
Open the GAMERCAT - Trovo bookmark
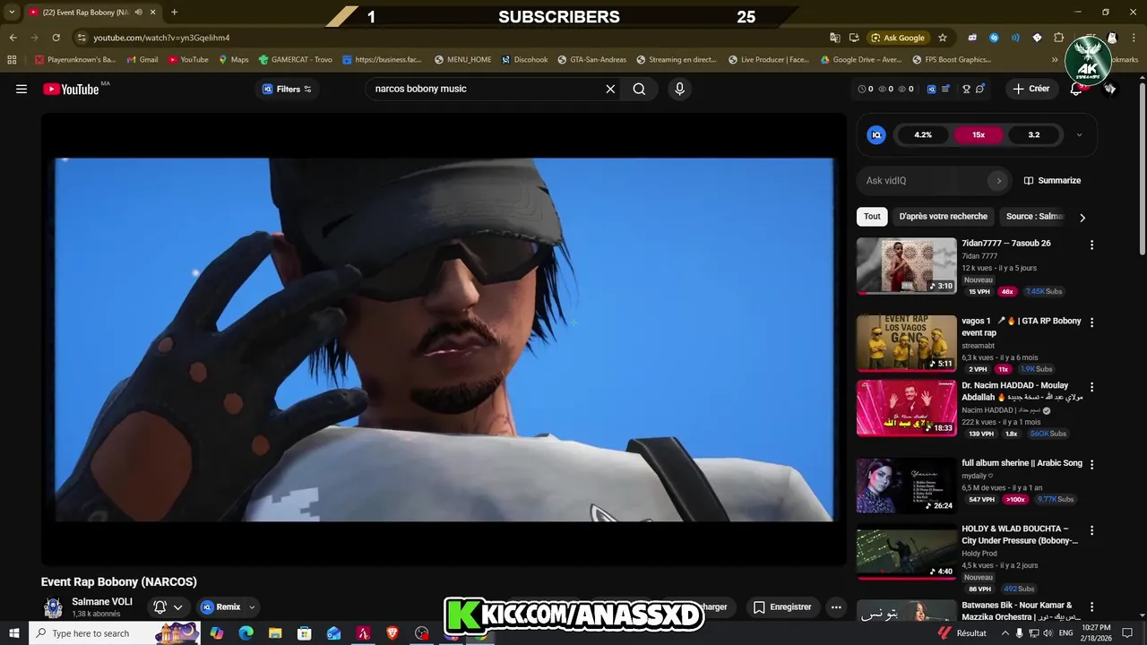295,60
